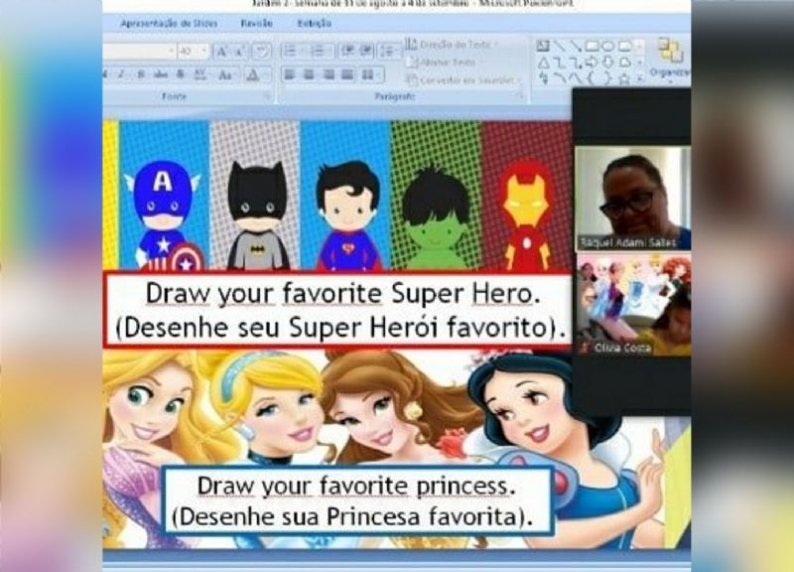Screen dimensions: 794x572
Task: Select the Rectangle shape
Action: pos(592,46)
